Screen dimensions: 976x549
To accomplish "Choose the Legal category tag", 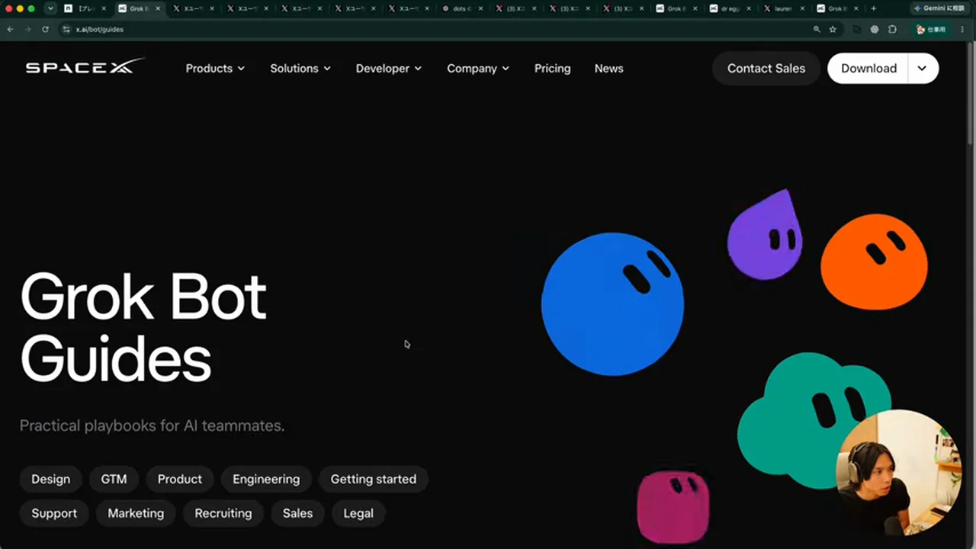I will [x=358, y=513].
